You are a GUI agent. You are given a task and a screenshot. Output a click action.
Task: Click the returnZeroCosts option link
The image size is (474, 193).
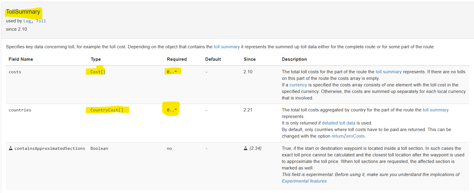(348, 136)
